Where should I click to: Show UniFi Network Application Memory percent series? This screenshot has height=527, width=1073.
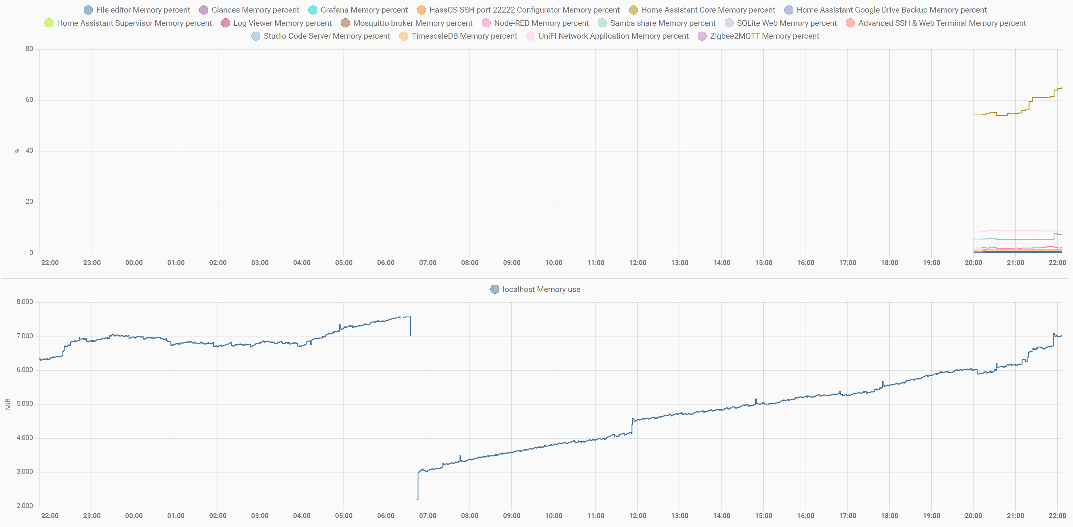click(x=607, y=36)
